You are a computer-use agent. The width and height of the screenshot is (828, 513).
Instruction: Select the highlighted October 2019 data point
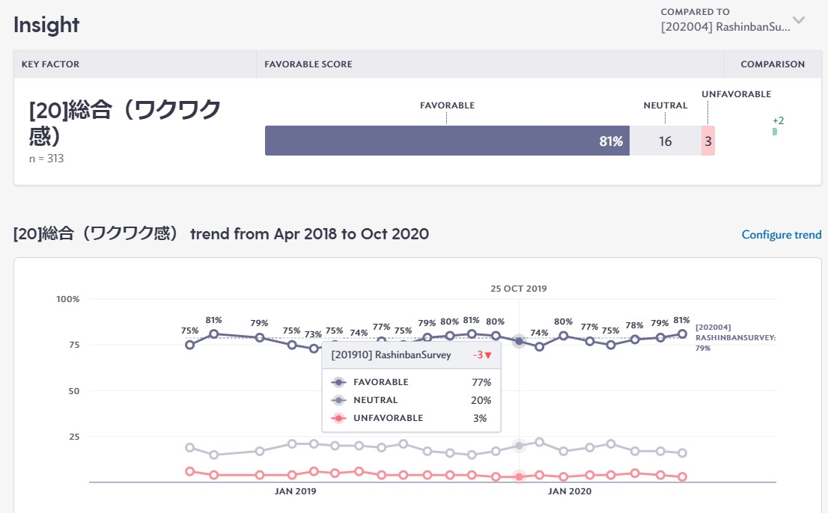tap(520, 341)
